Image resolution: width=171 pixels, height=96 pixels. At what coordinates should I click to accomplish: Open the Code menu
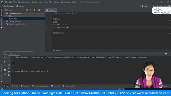coord(28,2)
